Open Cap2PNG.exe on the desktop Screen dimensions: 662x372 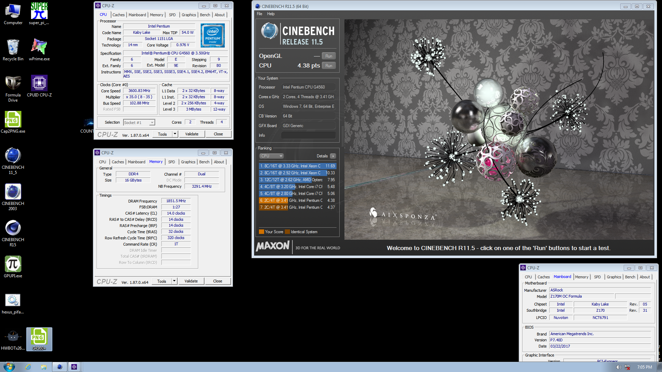point(13,123)
